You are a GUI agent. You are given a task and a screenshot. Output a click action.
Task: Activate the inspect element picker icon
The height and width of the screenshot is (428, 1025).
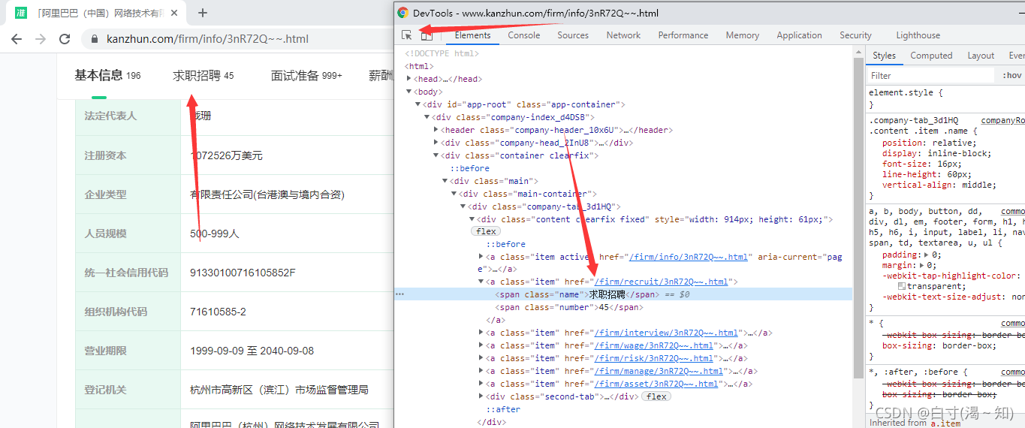[x=406, y=35]
